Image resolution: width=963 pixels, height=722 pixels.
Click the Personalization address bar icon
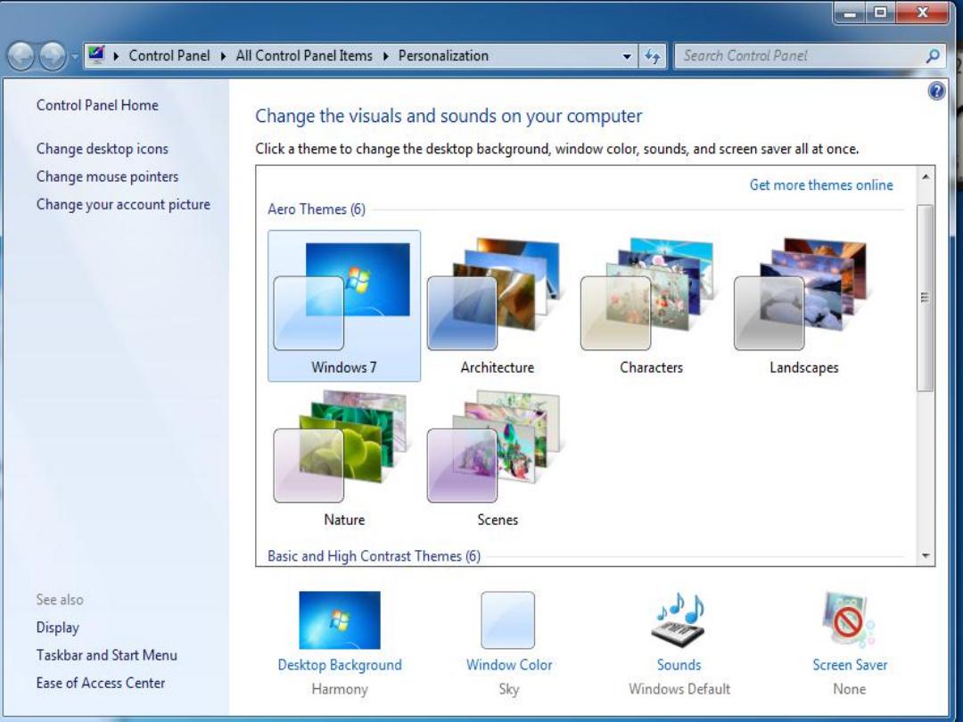click(96, 55)
